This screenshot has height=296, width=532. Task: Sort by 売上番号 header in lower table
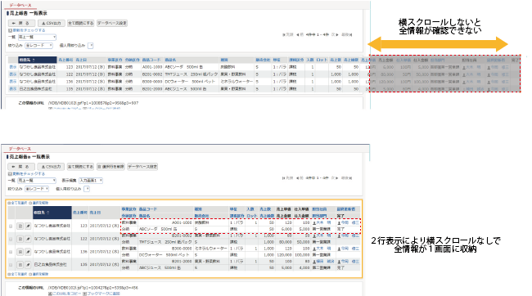tap(80, 213)
